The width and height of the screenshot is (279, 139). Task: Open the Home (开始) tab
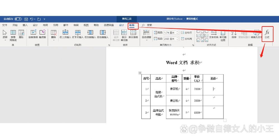pyautogui.click(x=15, y=25)
